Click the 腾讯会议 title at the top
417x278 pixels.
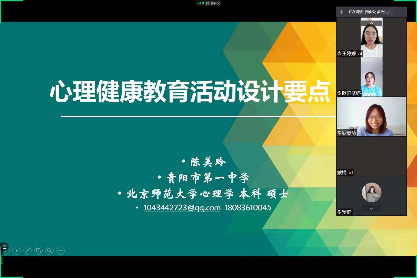tap(213, 3)
